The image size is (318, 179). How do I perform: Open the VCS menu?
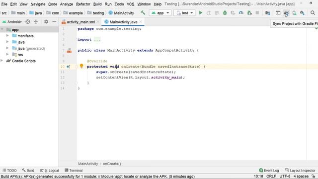[130, 4]
